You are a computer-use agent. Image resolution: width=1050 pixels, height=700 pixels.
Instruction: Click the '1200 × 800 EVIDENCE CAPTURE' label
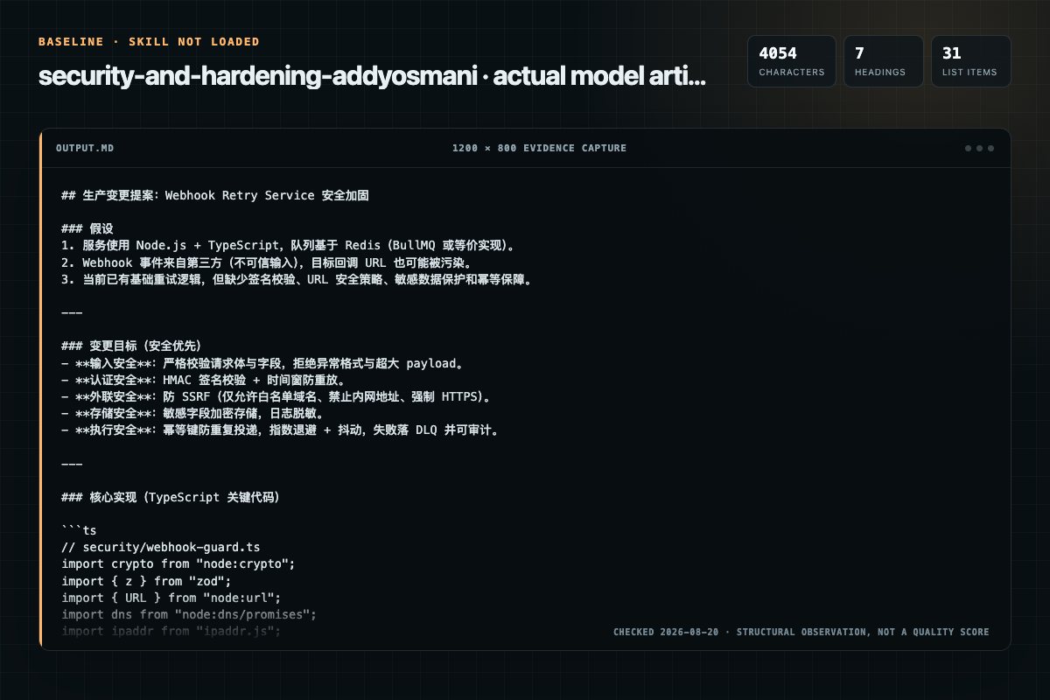pyautogui.click(x=539, y=148)
